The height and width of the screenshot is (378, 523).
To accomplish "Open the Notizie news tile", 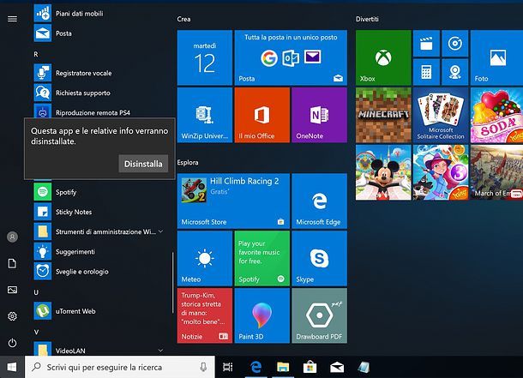I will point(205,315).
